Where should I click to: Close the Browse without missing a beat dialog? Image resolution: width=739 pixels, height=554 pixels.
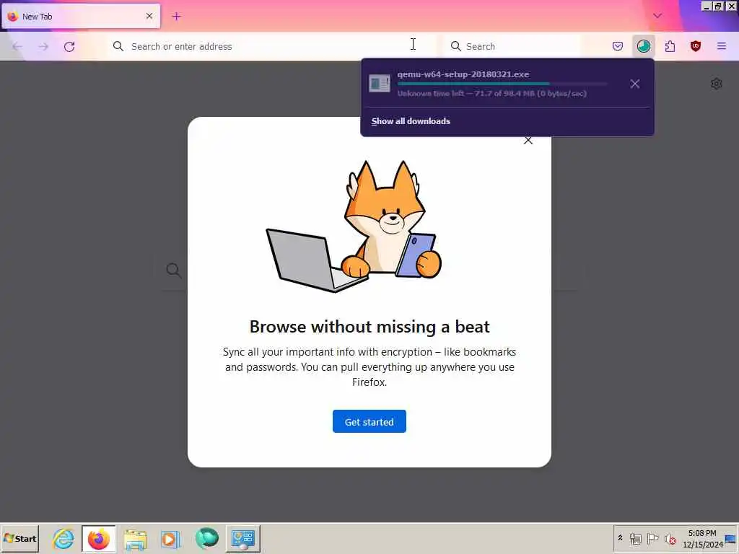(x=528, y=141)
